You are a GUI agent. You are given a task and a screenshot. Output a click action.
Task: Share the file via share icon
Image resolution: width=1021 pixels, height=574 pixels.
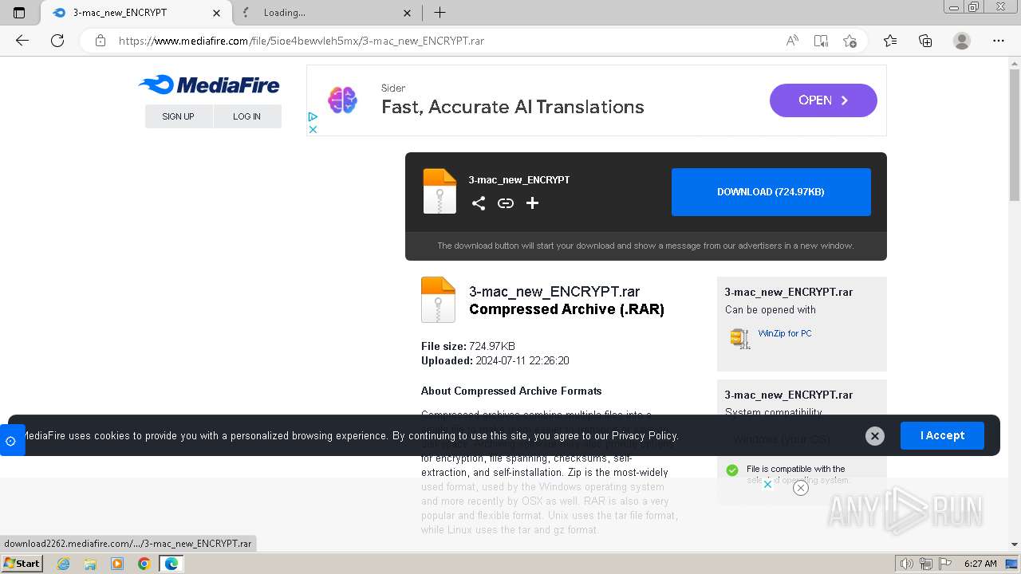click(x=479, y=203)
